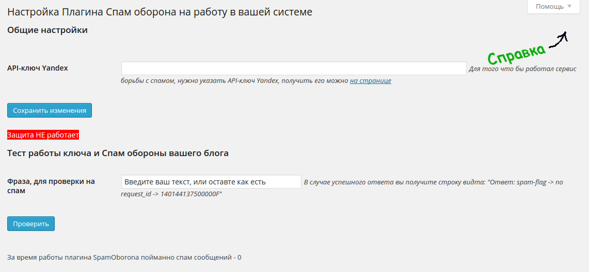Viewport: 589px width, 272px height.
Task: Select the "Тест работы ключа" section heading
Action: point(118,153)
